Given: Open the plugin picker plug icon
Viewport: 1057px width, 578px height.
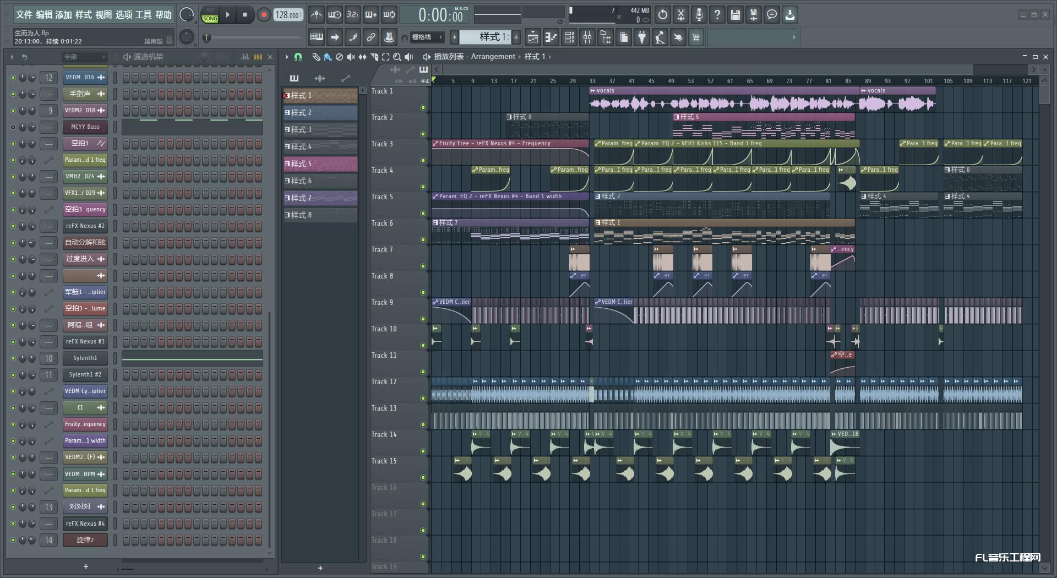Looking at the screenshot, I should (x=642, y=37).
